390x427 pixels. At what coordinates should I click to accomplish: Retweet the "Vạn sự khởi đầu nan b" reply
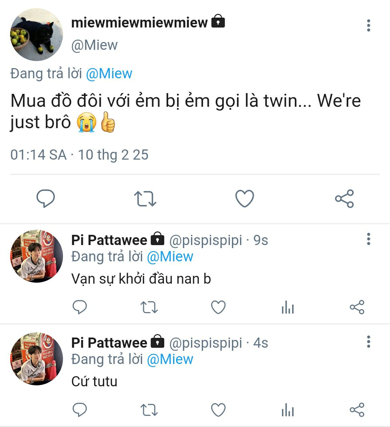tap(149, 307)
